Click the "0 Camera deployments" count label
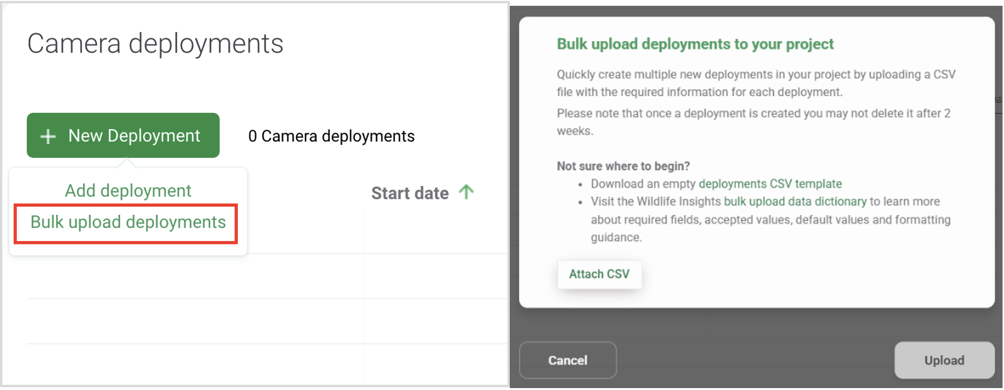 pos(331,136)
